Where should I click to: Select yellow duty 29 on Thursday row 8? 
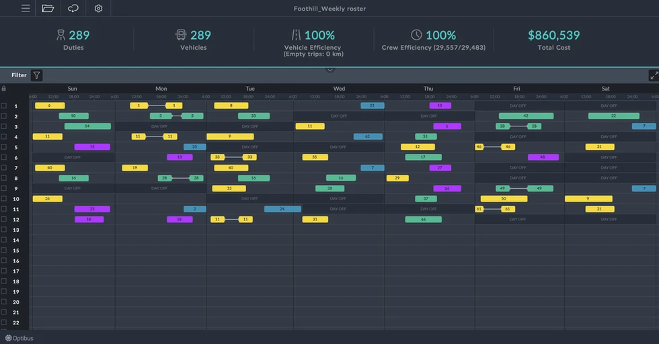tap(397, 178)
